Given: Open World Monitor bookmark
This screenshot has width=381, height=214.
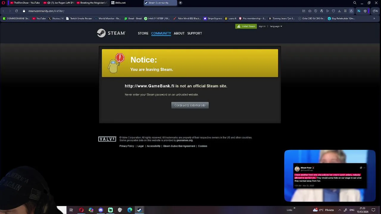Looking at the screenshot, I should [x=107, y=18].
